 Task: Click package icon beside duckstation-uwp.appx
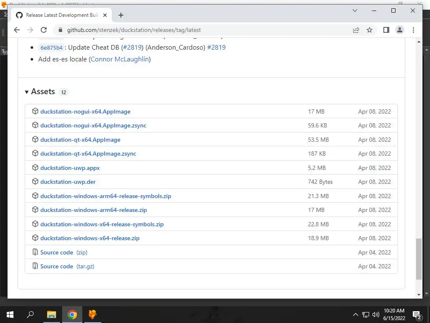pyautogui.click(x=35, y=167)
